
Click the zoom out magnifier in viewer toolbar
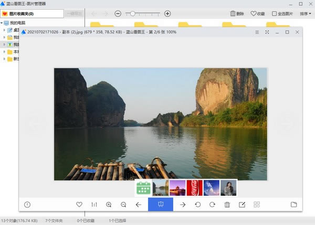[123, 205]
